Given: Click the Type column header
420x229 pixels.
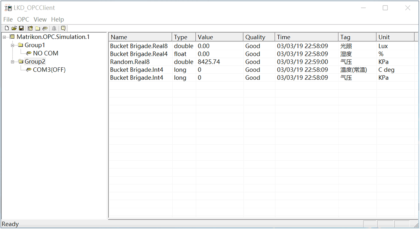Looking at the screenshot, I should (184, 37).
